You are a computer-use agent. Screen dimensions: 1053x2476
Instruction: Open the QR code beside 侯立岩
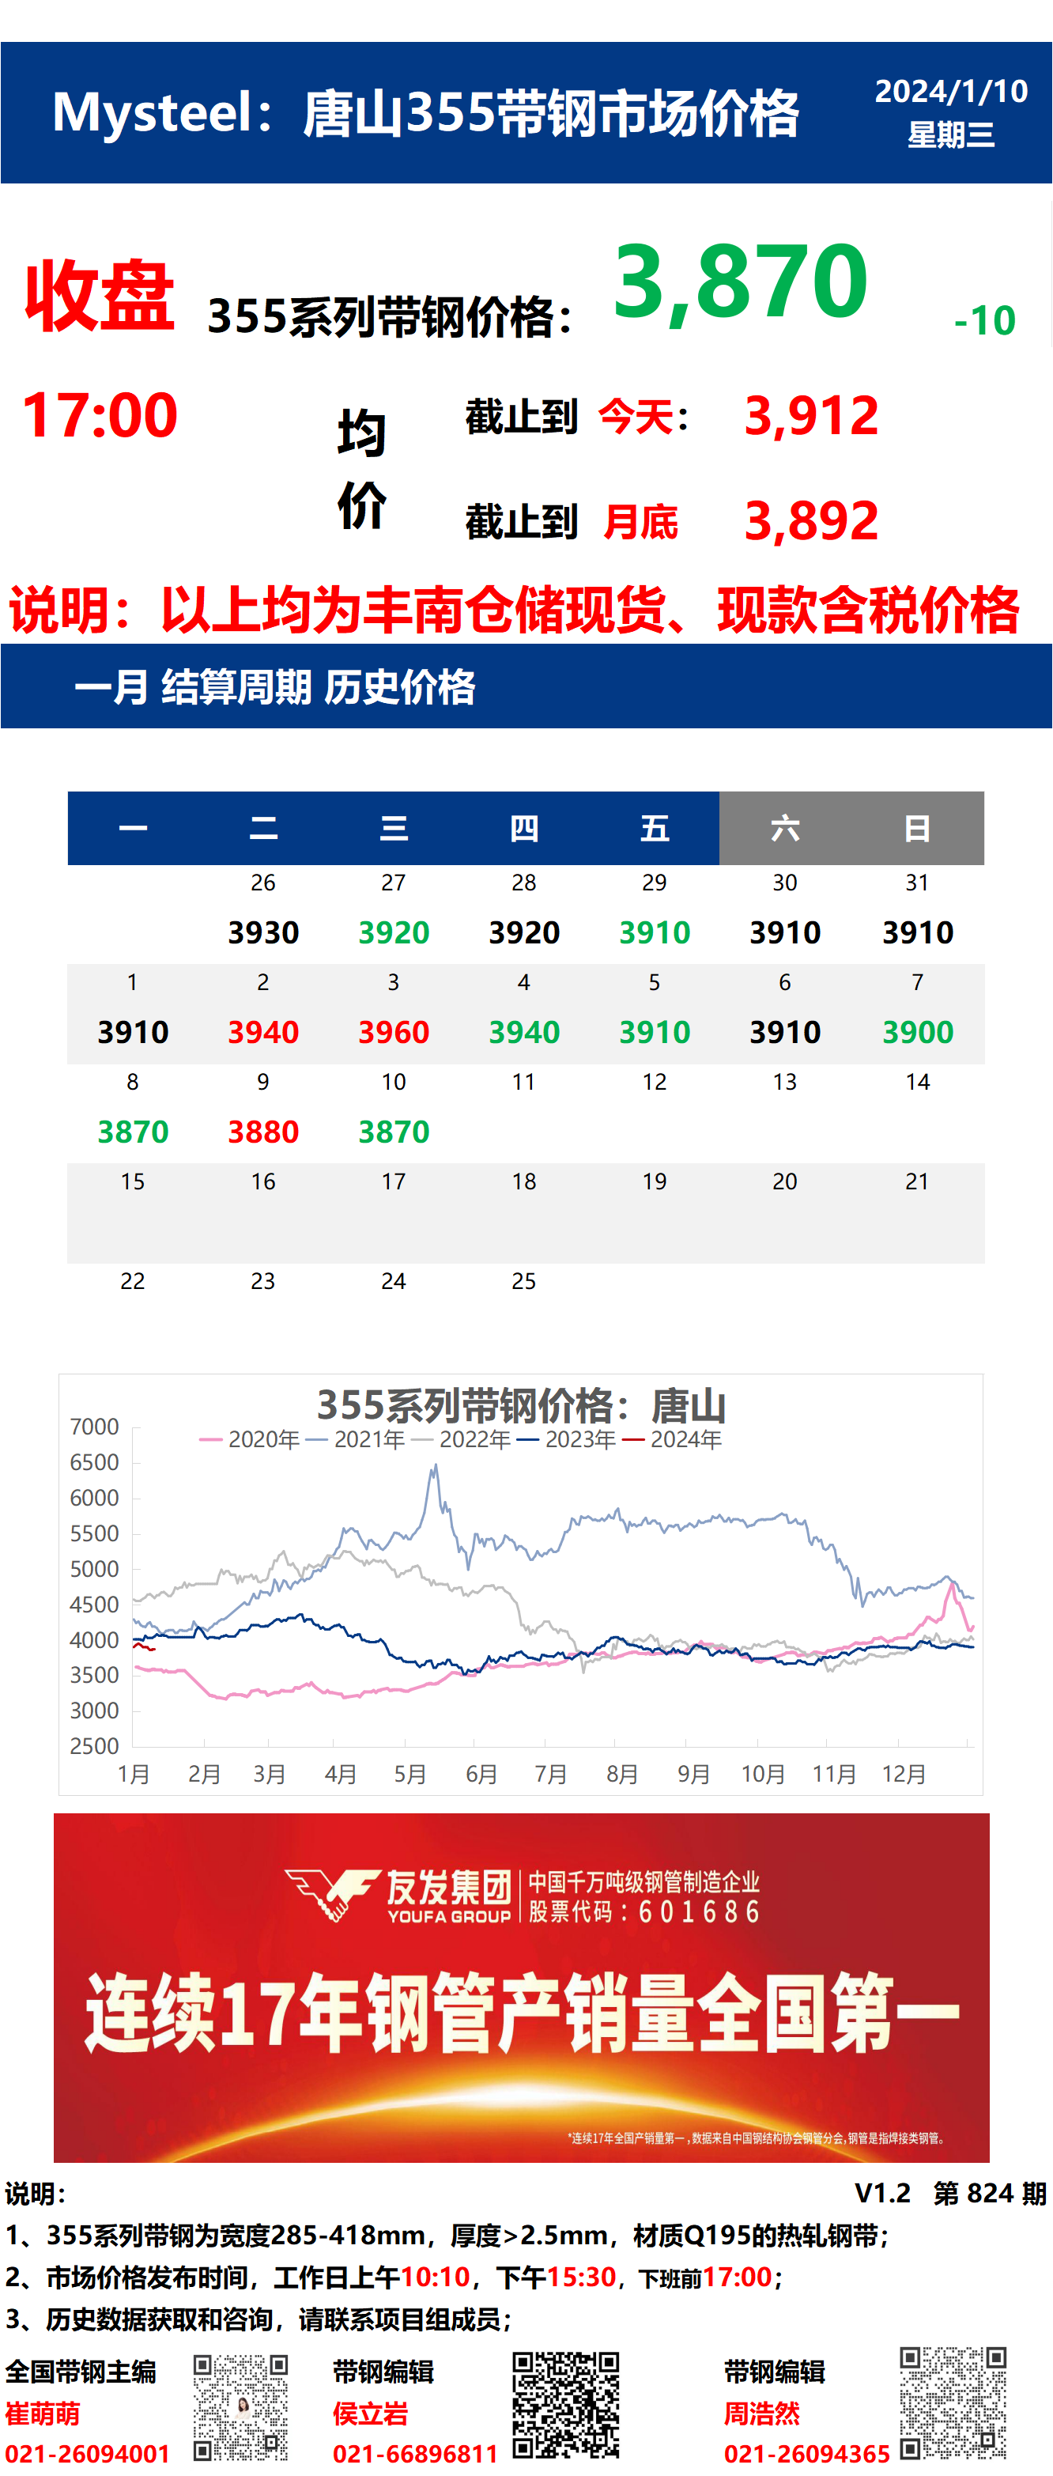pos(565,2404)
